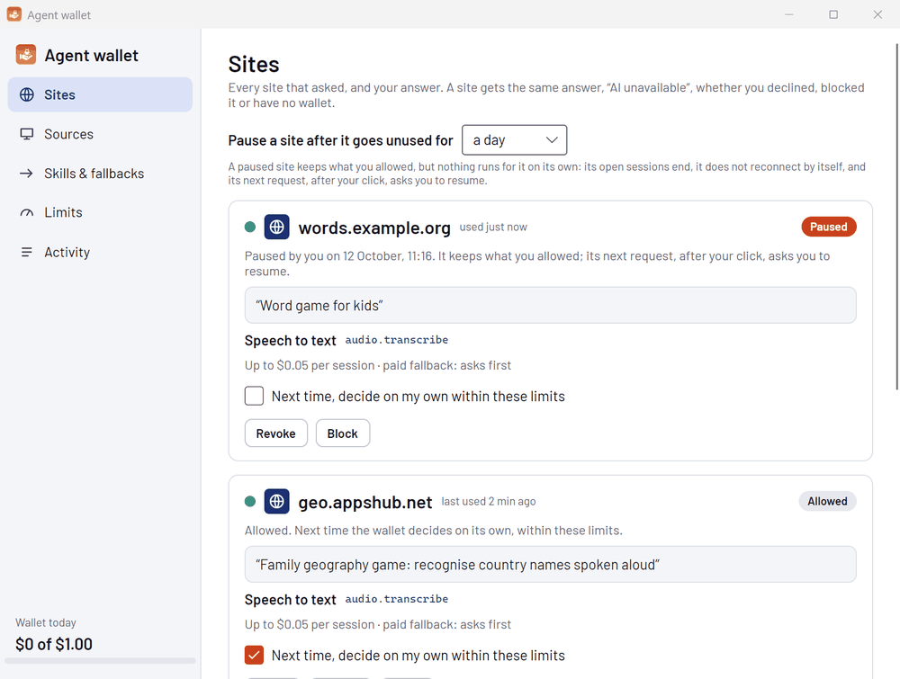Click audio.transcribe tag under words.example.org
Viewport: 900px width, 679px height.
pos(397,340)
